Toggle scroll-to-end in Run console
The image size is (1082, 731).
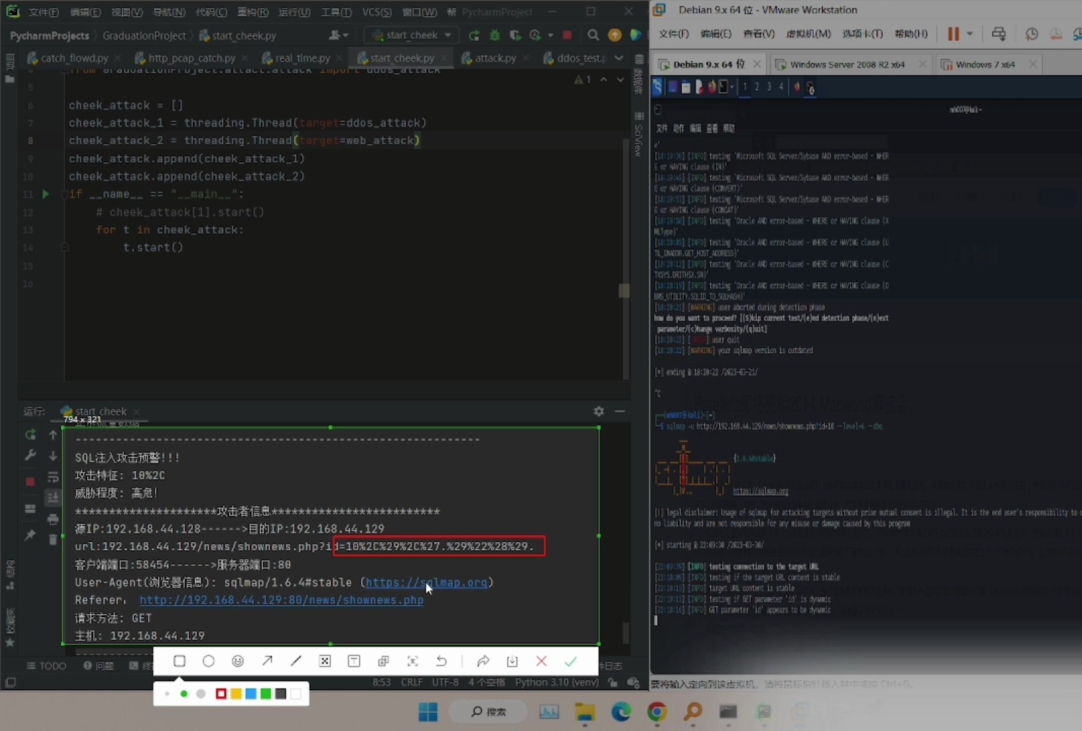click(53, 498)
